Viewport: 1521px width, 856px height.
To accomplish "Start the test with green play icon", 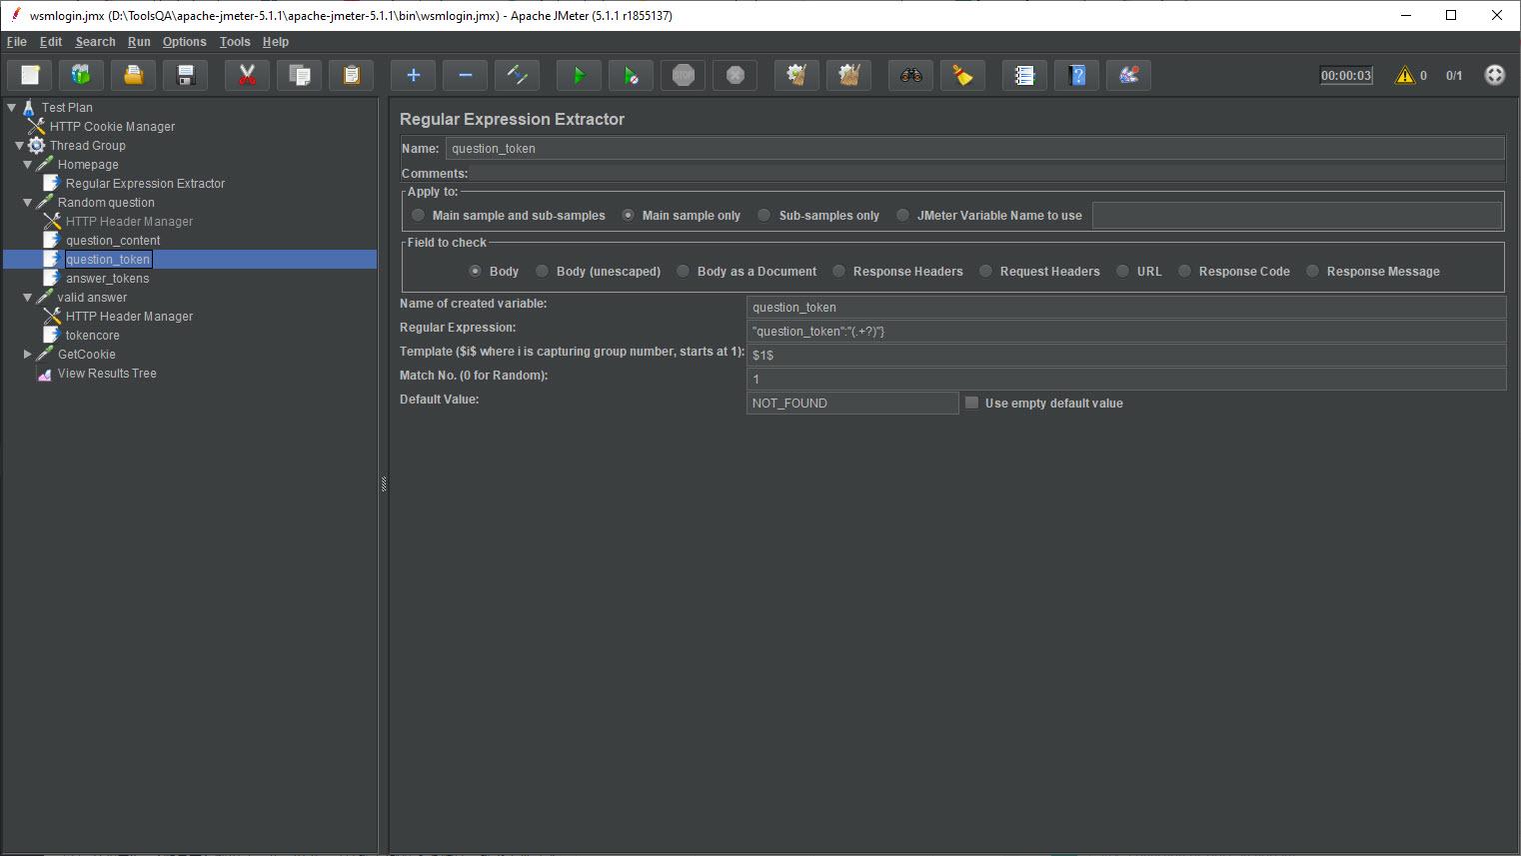I will [579, 75].
